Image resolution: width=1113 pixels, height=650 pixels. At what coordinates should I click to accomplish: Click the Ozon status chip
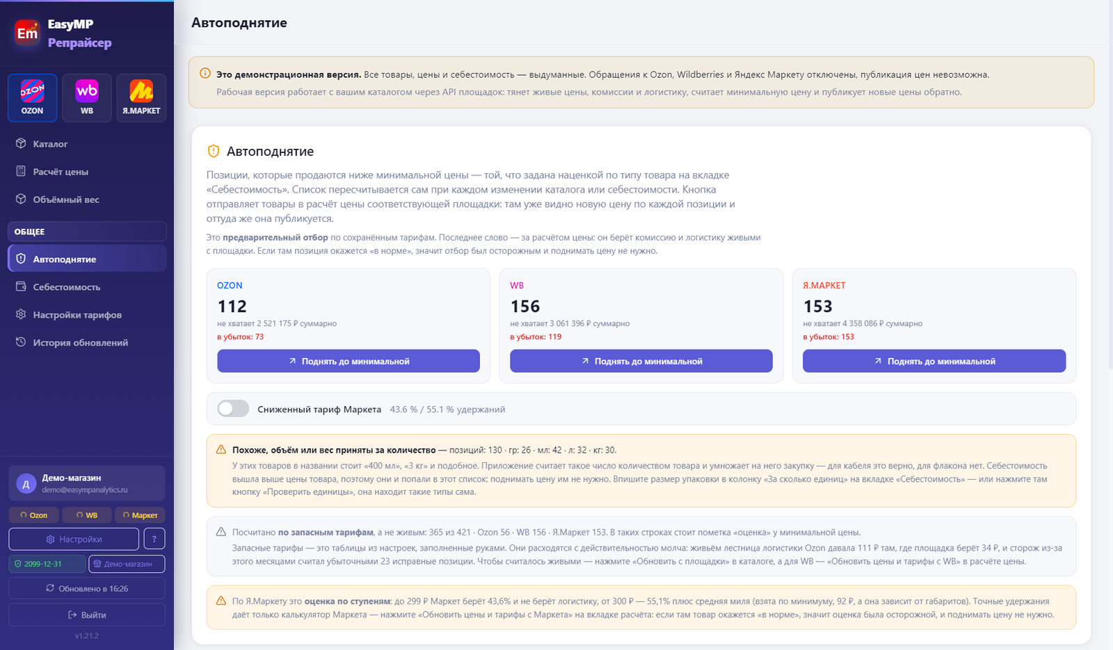(x=33, y=515)
